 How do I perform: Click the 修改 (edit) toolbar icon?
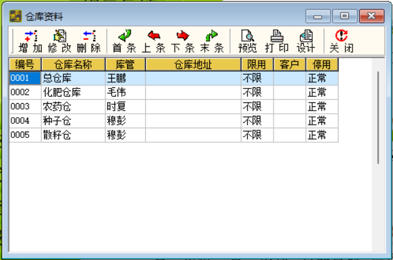(59, 41)
